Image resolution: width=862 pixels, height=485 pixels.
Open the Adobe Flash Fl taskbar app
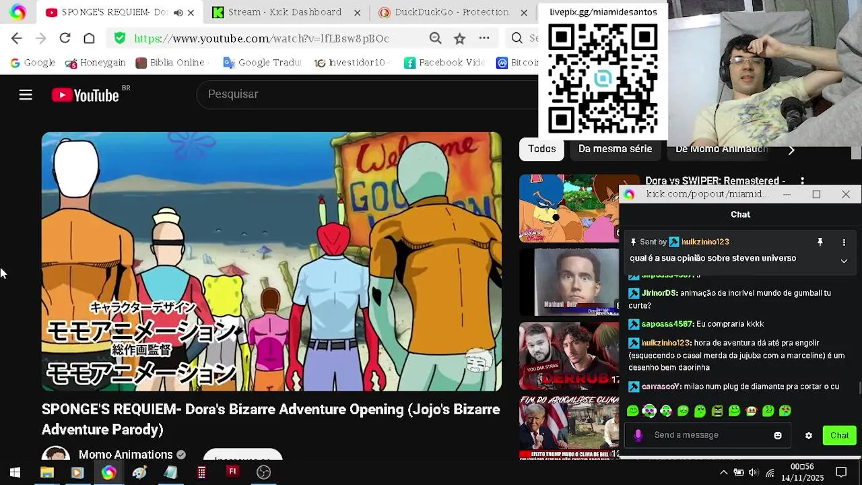click(x=232, y=472)
